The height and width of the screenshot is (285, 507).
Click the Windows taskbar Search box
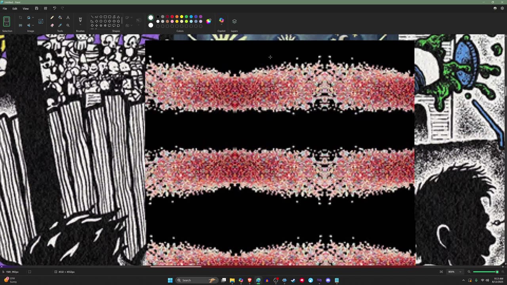197,280
